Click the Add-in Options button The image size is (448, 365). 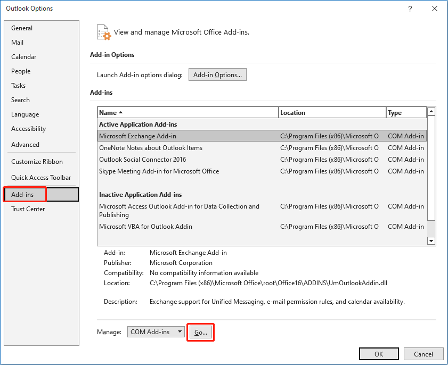[217, 75]
